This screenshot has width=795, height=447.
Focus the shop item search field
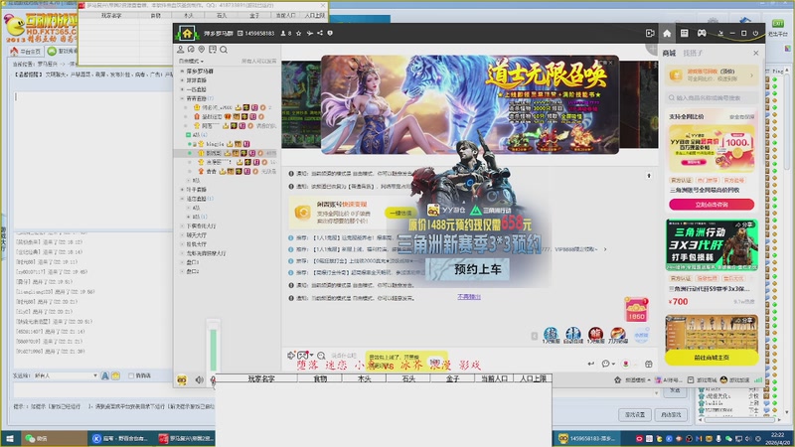(712, 97)
